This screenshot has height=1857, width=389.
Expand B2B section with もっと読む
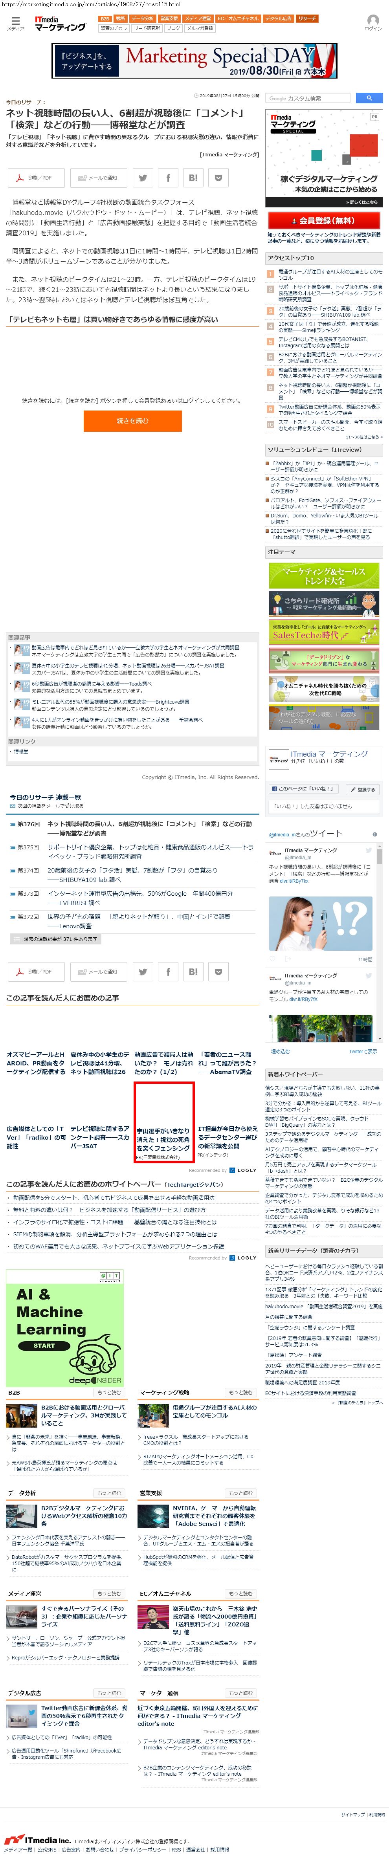coord(109,1393)
